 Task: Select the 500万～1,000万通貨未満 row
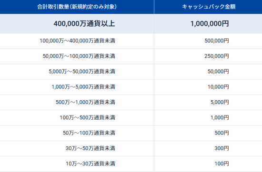tap(131, 102)
